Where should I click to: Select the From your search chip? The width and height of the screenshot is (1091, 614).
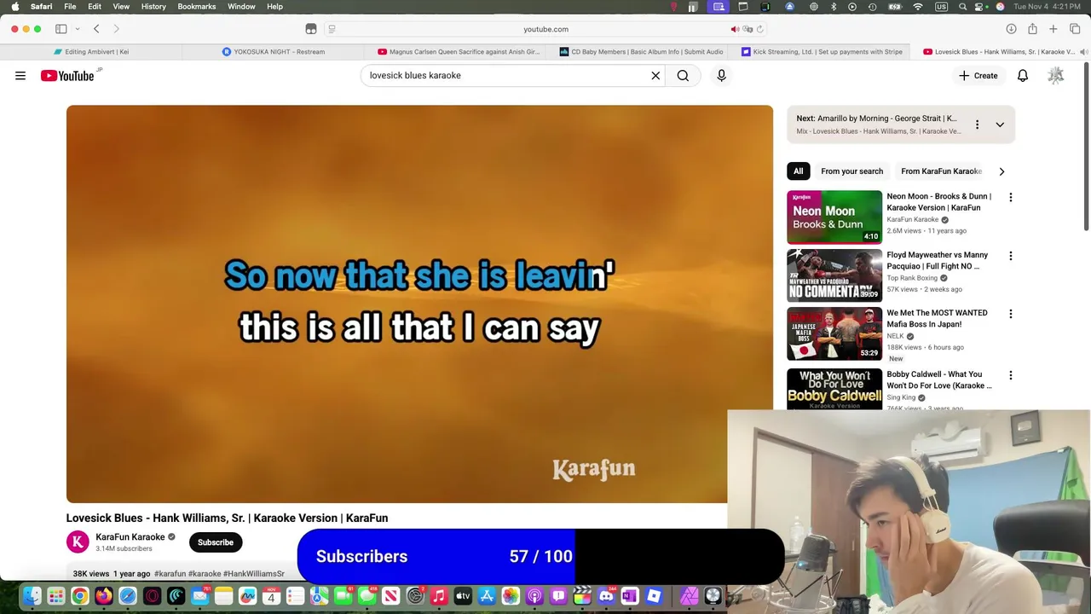tap(851, 171)
